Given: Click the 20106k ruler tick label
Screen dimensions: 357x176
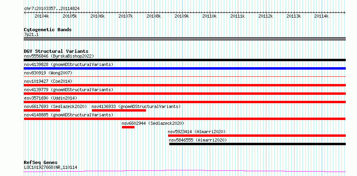Looking at the screenshot, I should [98, 16].
